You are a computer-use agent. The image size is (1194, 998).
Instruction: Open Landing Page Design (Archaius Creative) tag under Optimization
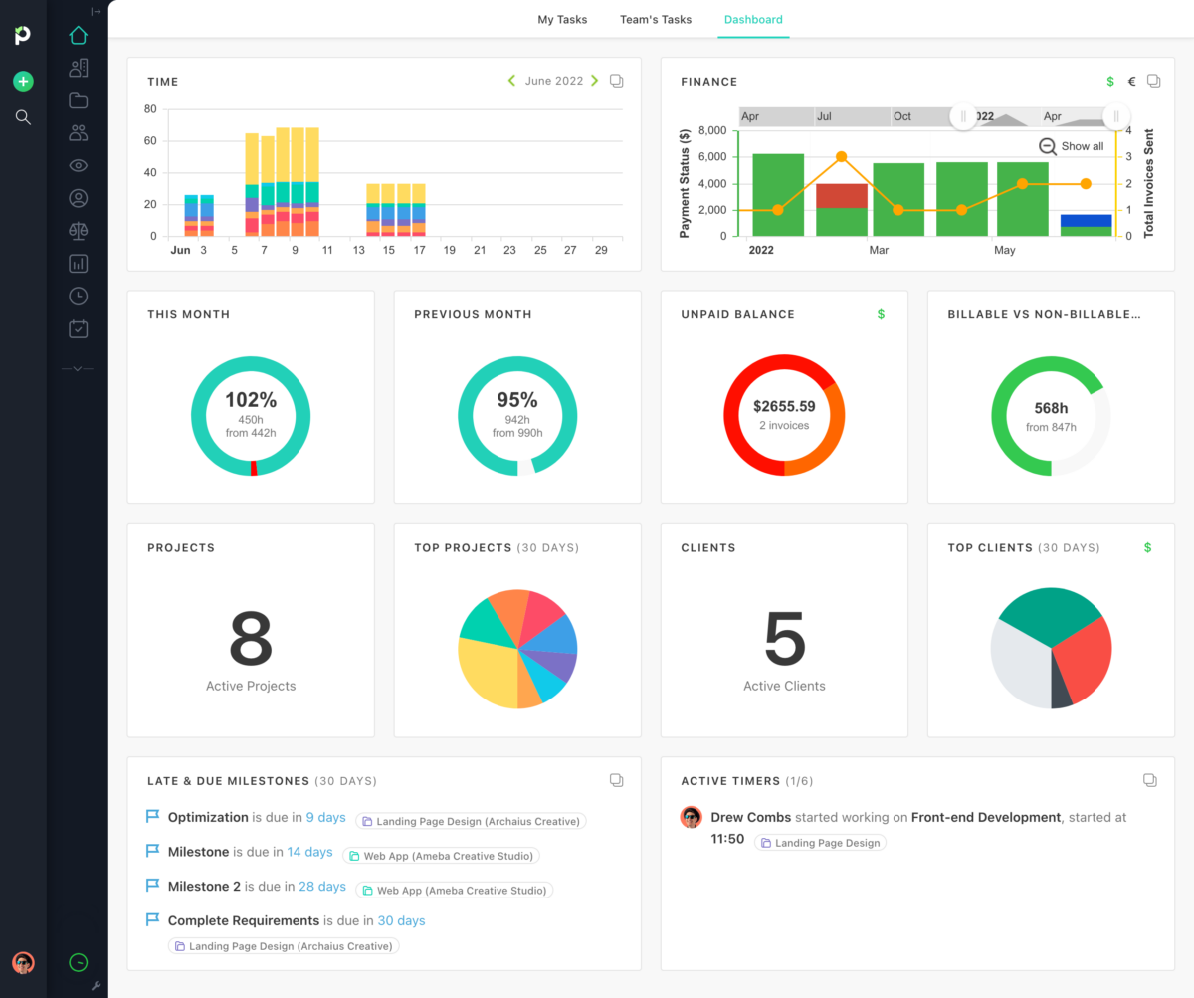(x=472, y=822)
